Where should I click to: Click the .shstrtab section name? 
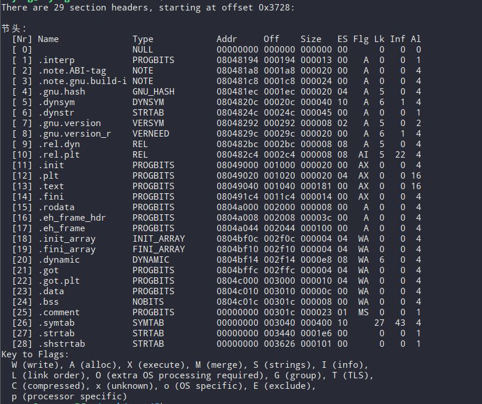[x=61, y=344]
